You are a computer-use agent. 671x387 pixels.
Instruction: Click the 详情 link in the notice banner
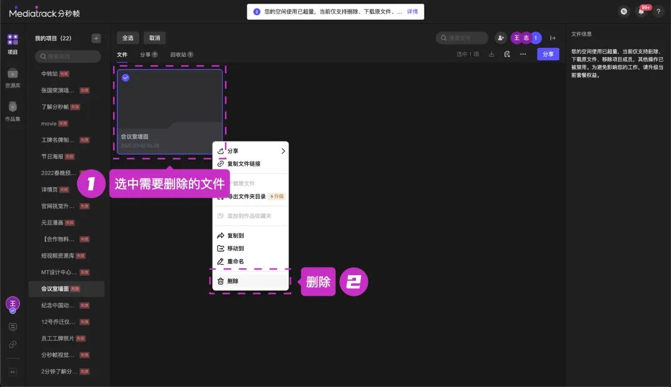[412, 12]
